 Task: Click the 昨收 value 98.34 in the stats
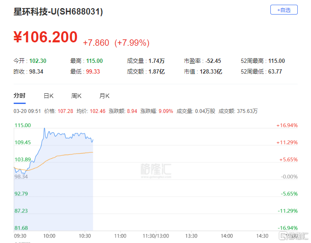coord(36,71)
